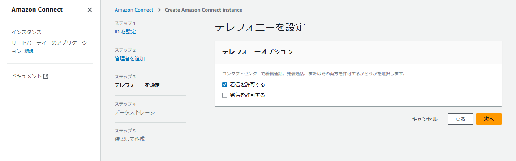Click the テレフォニーオプション panel header
This screenshot has width=516, height=161.
point(358,53)
